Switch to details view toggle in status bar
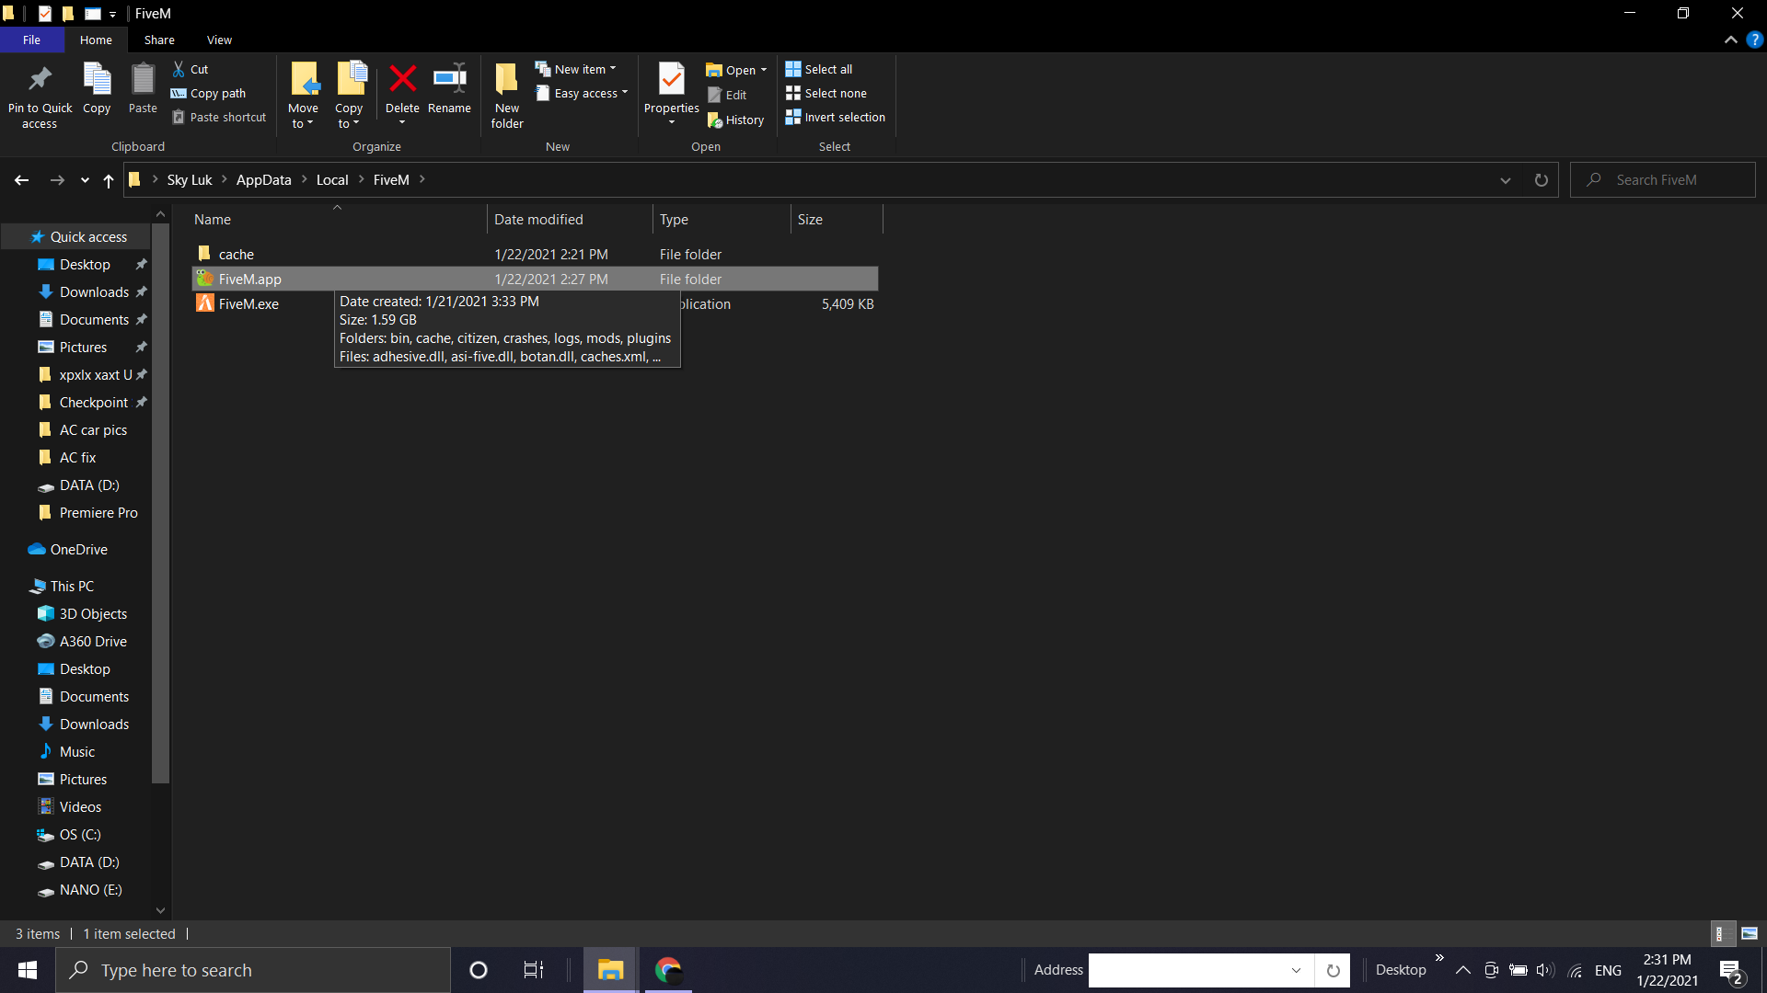This screenshot has width=1767, height=993. tap(1720, 933)
